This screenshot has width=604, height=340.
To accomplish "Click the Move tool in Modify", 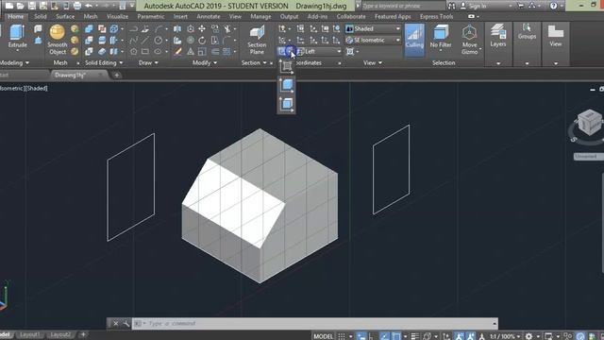I will pos(202,29).
